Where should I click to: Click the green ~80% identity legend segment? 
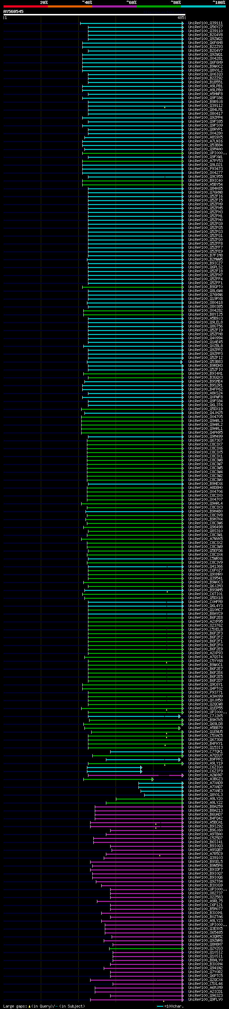click(159, 6)
